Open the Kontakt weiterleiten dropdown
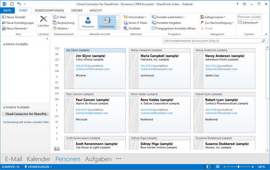The image size is (270, 170). coord(168,17)
